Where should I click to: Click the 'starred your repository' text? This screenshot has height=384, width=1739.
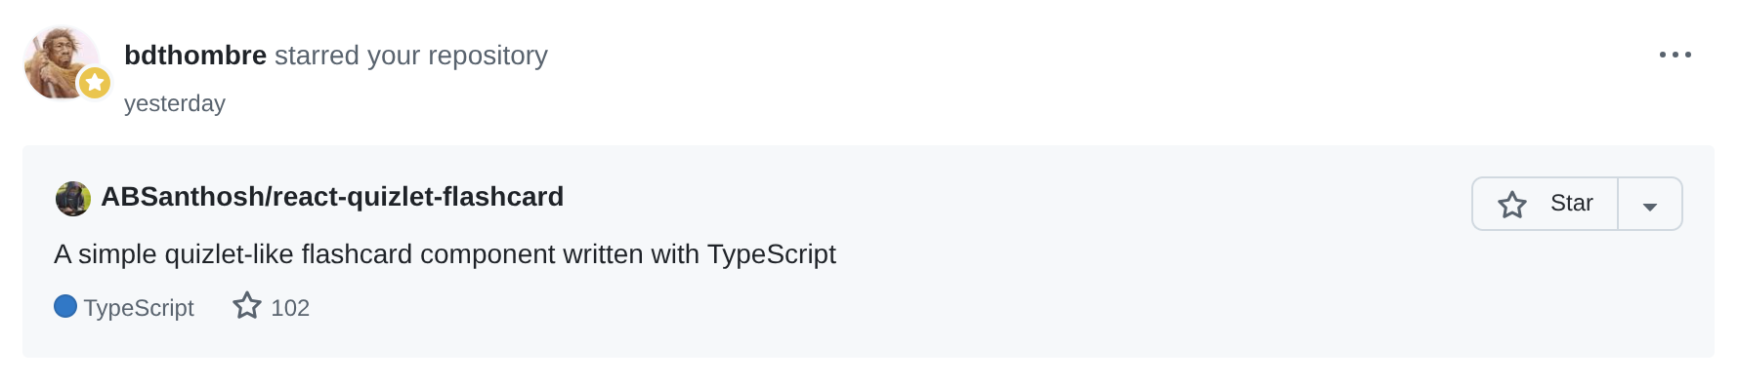point(411,56)
